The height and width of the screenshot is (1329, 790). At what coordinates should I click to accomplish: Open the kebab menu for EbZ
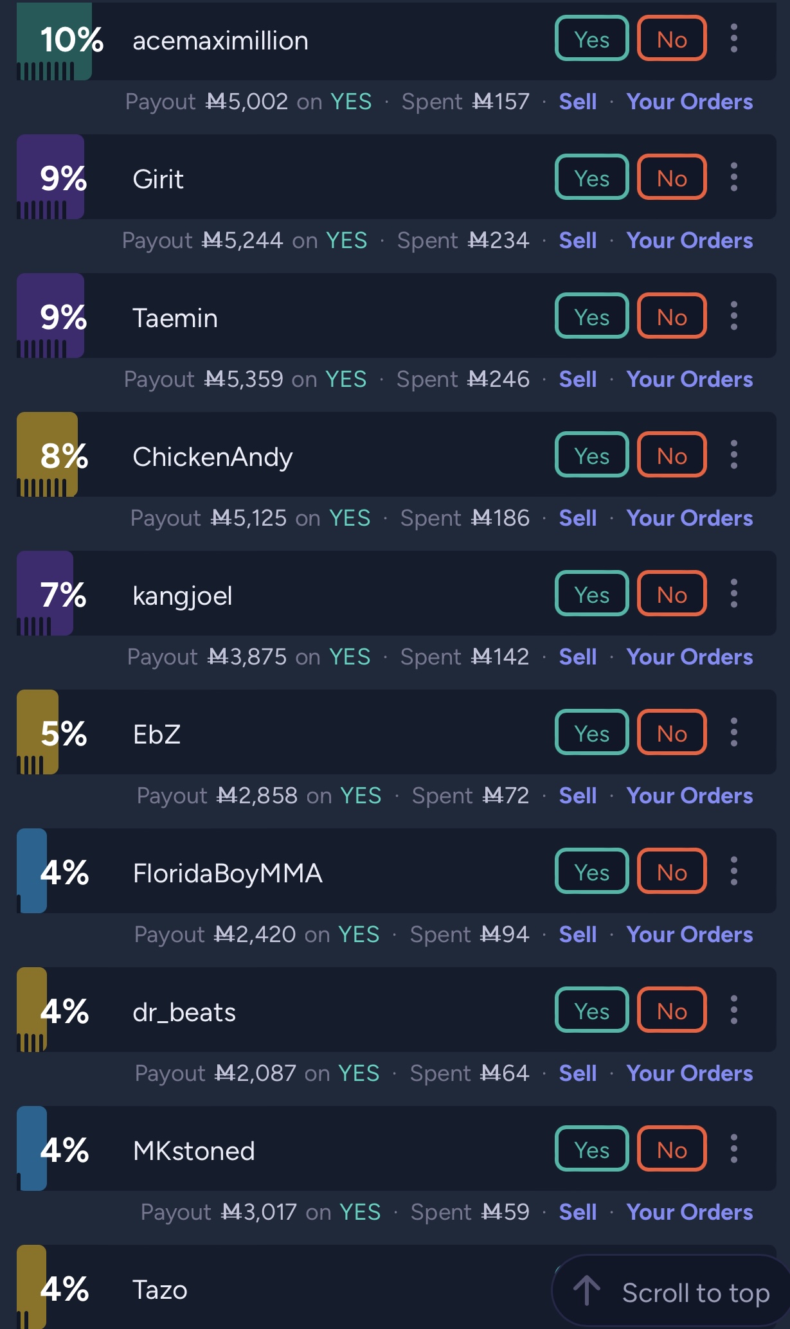click(733, 733)
